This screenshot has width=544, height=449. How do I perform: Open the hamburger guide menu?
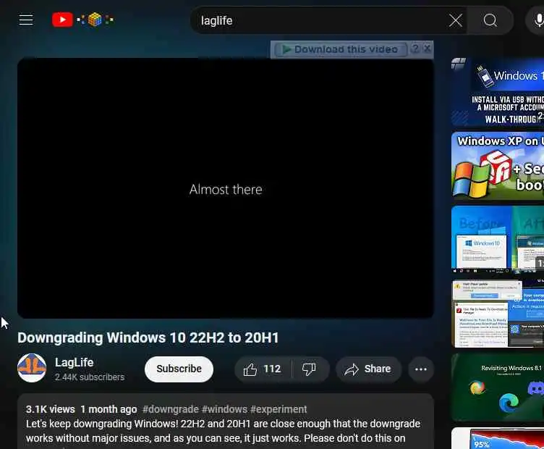point(26,20)
